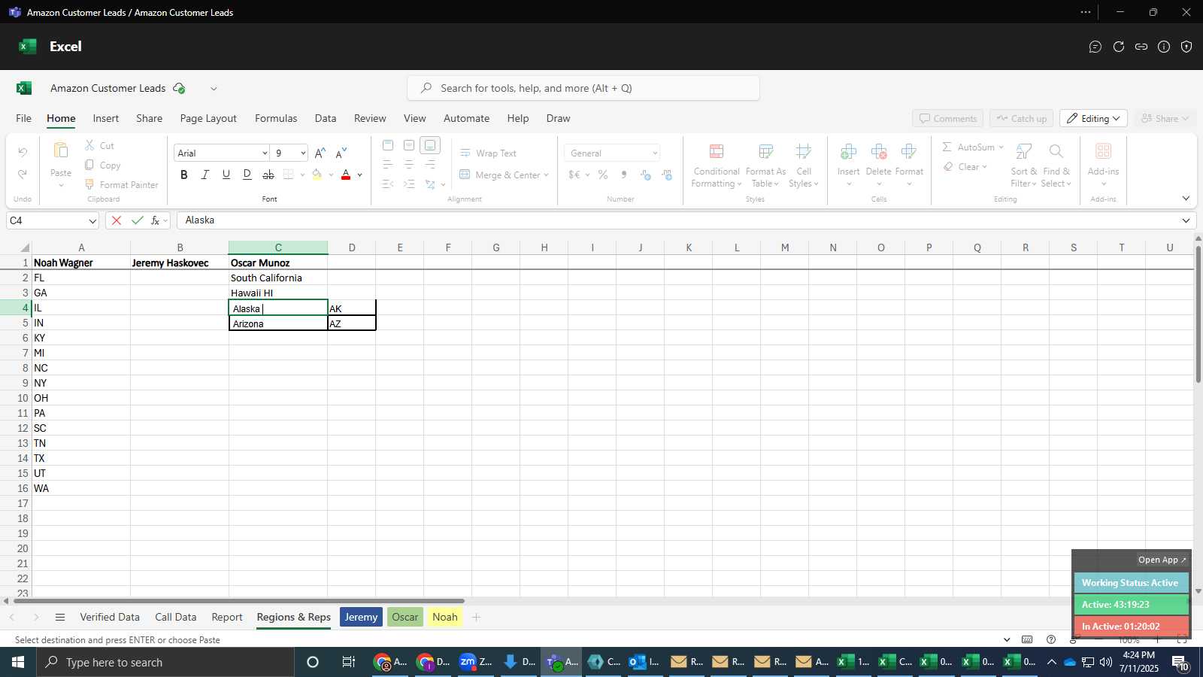Open the File menu
The width and height of the screenshot is (1203, 677).
coord(24,118)
